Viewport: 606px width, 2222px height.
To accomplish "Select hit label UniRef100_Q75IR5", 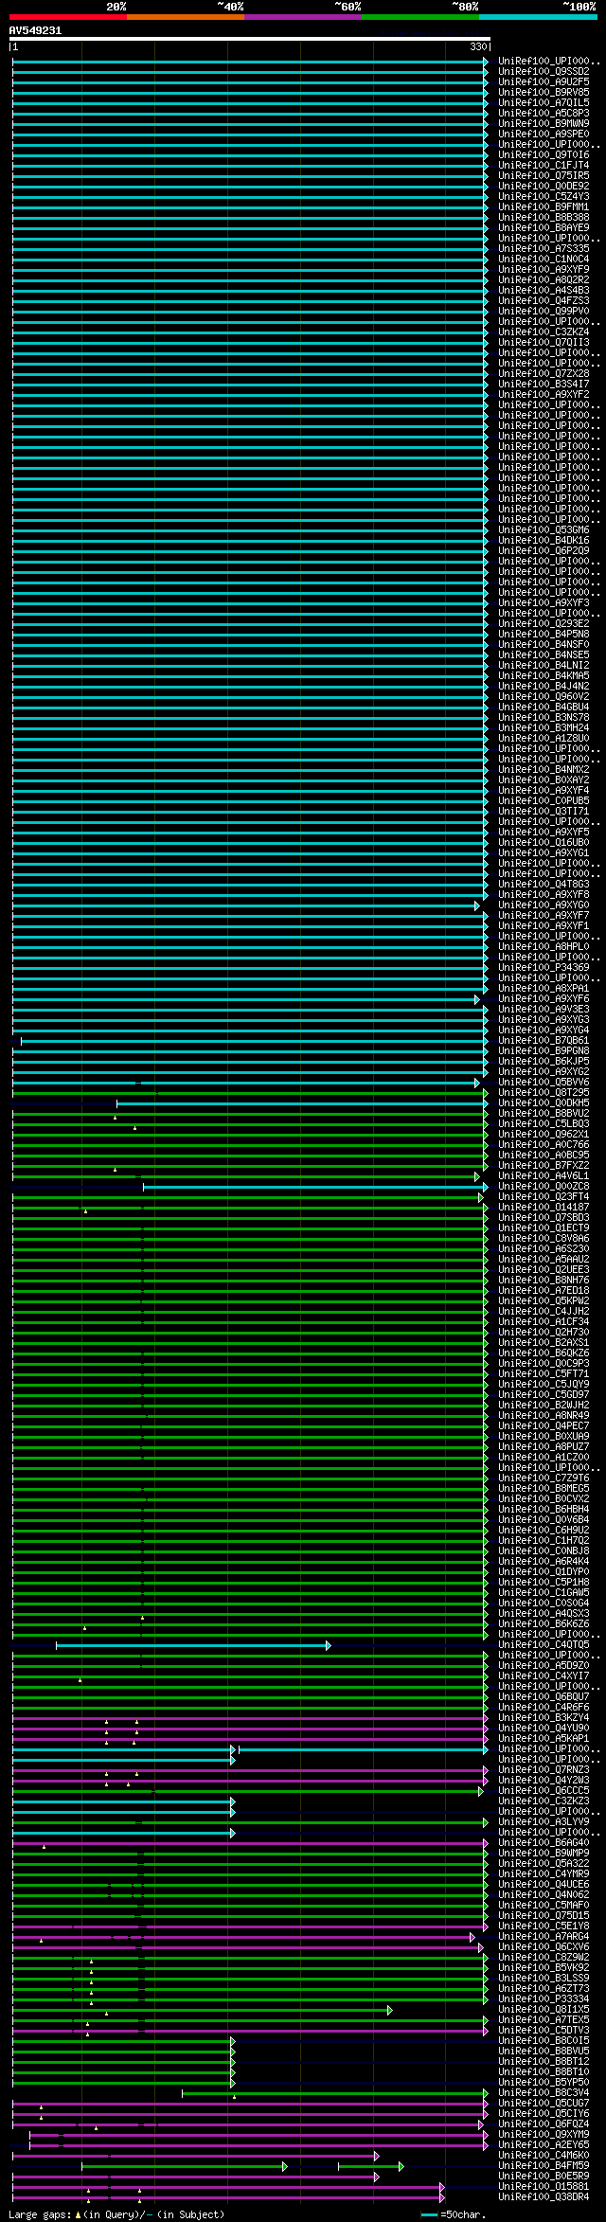I will coord(544,175).
